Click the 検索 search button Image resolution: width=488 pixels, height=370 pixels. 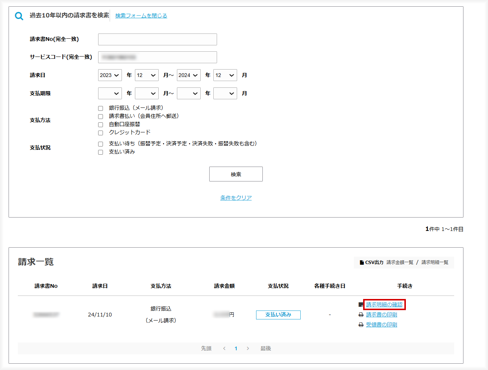pyautogui.click(x=236, y=174)
